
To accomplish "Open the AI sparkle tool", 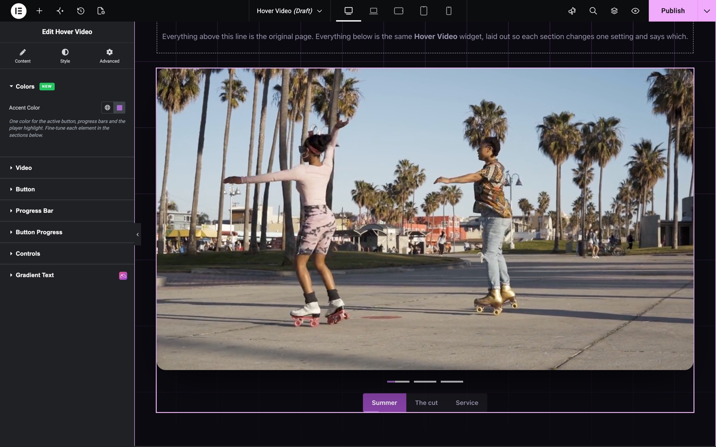I will coord(60,11).
